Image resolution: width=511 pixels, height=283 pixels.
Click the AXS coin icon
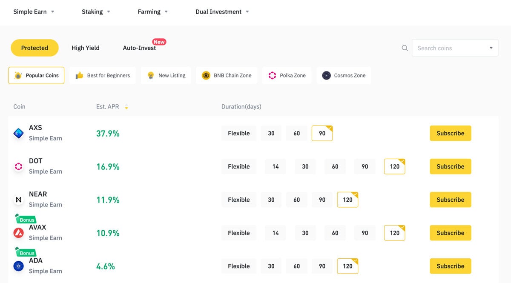tap(19, 134)
